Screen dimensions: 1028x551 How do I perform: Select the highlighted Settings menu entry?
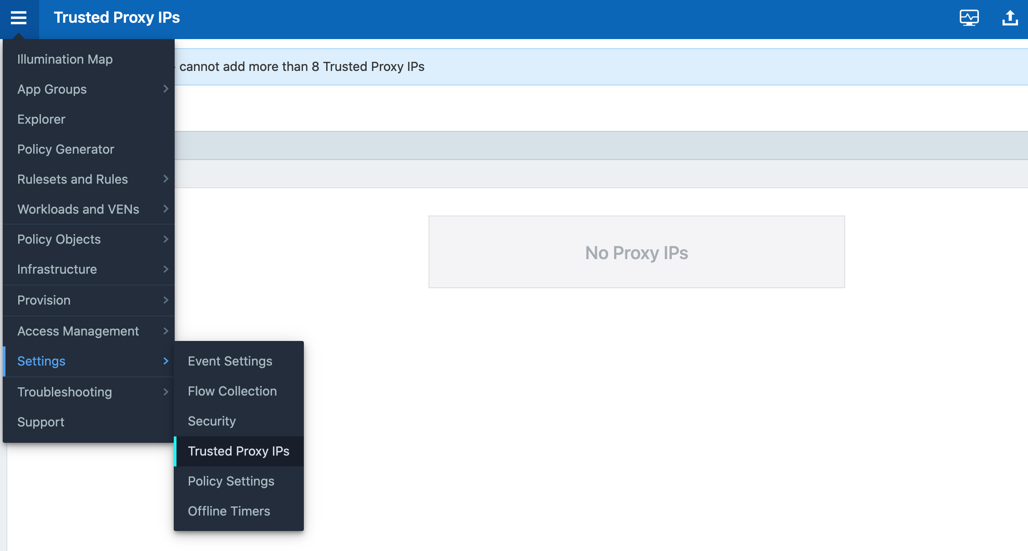[89, 361]
